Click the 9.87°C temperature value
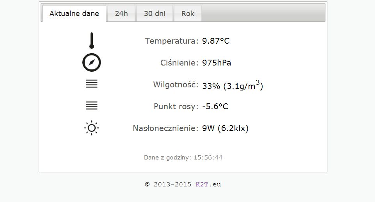Screen dimensions: 375x202 coord(216,41)
